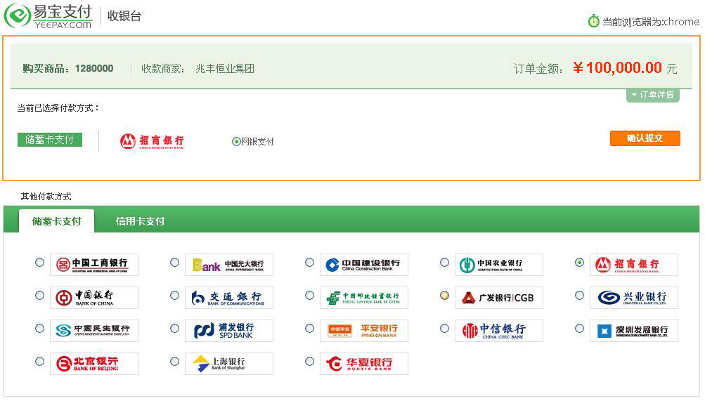Switch to the 信用卡支付 tab
The image size is (705, 401).
(x=140, y=221)
